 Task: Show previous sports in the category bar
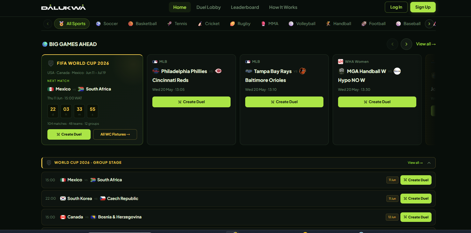coord(48,24)
